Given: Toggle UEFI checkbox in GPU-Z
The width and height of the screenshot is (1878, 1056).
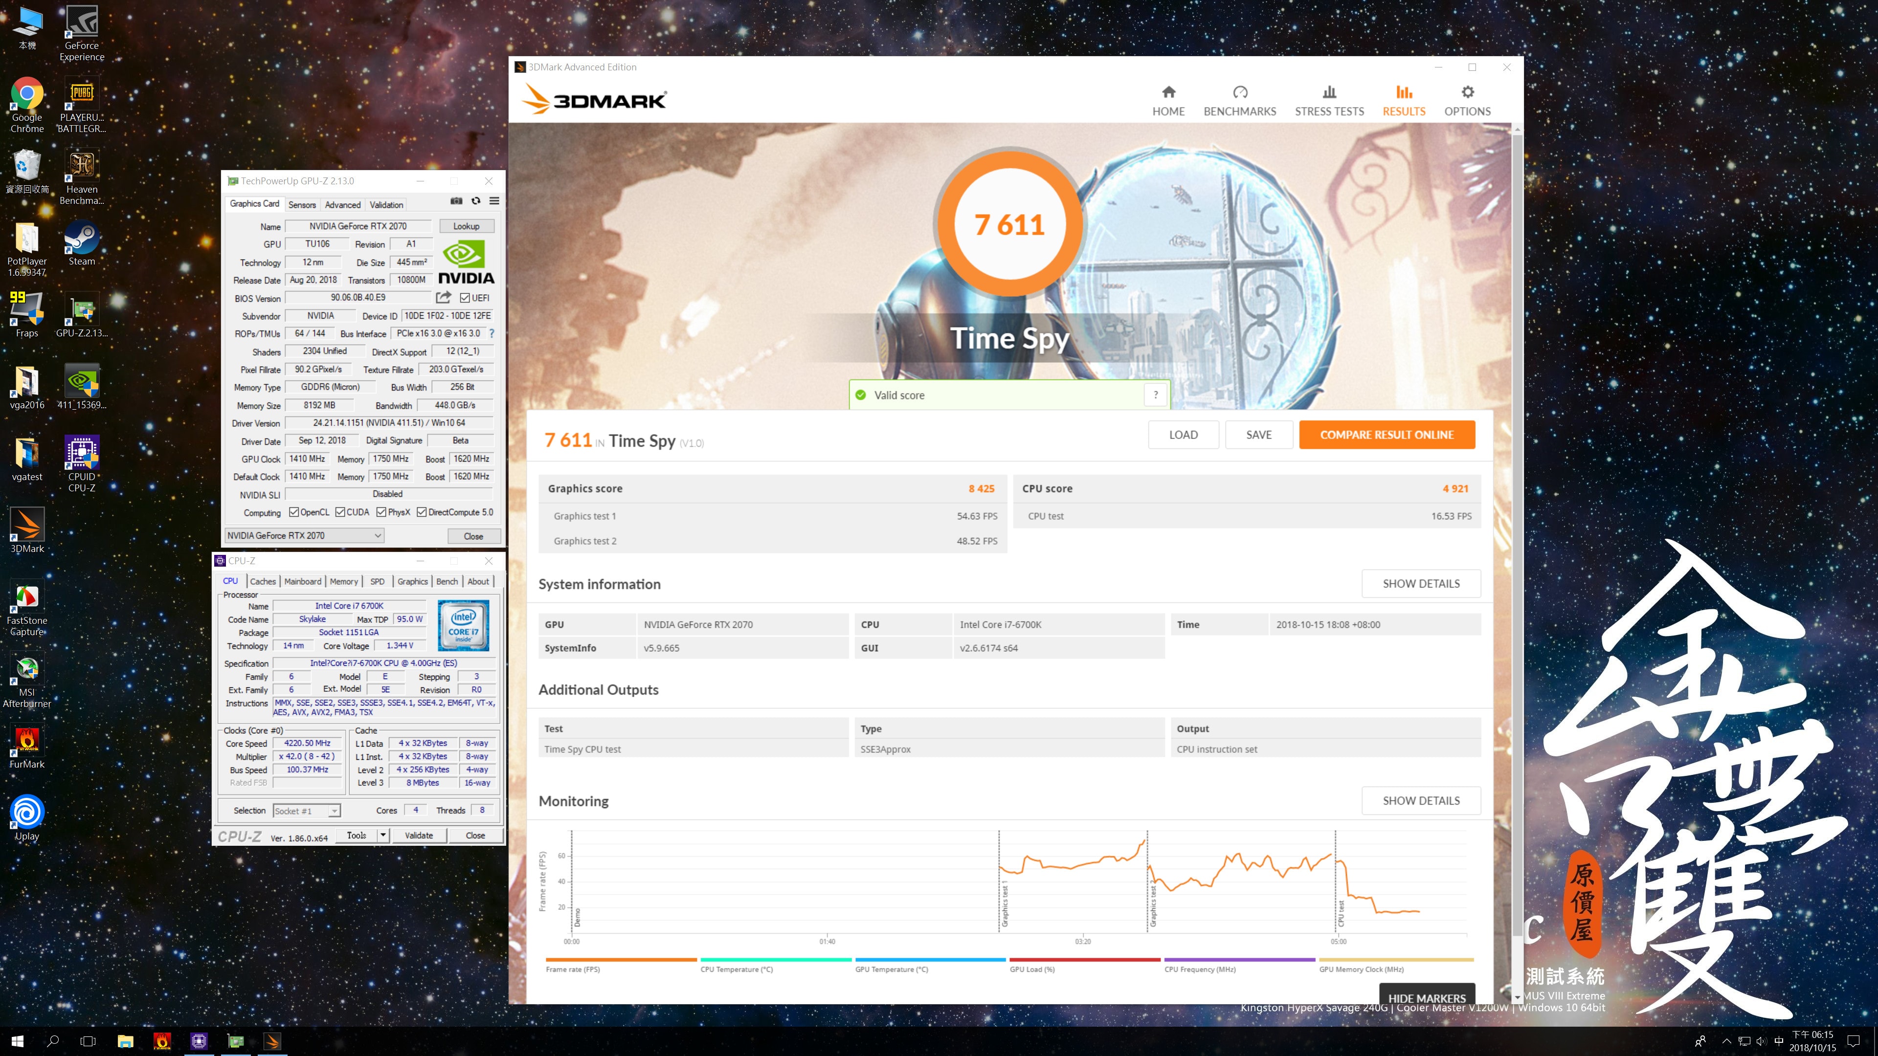Looking at the screenshot, I should coord(465,298).
